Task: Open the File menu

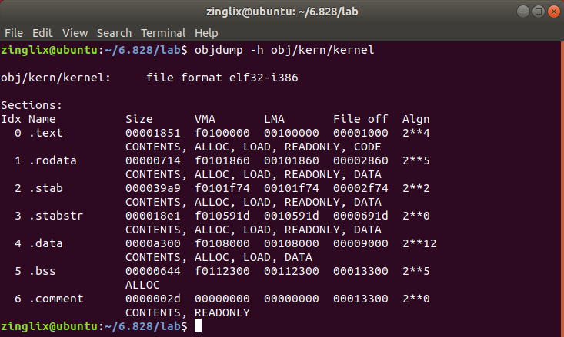Action: pyautogui.click(x=14, y=33)
